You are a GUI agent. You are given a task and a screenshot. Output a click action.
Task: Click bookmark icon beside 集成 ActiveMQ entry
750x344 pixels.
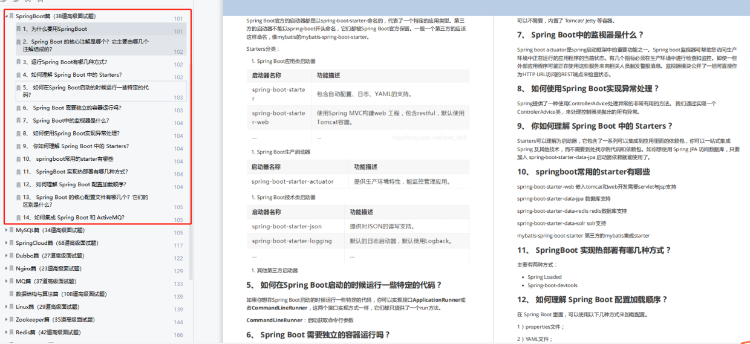tap(18, 218)
